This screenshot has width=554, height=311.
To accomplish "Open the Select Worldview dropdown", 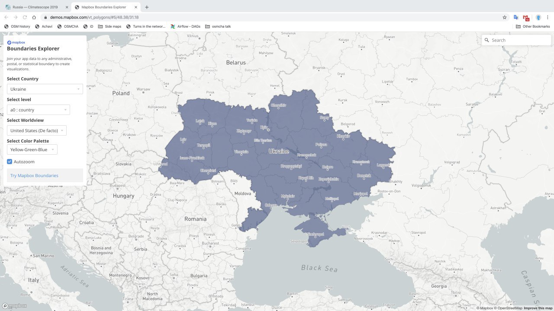I will [37, 130].
